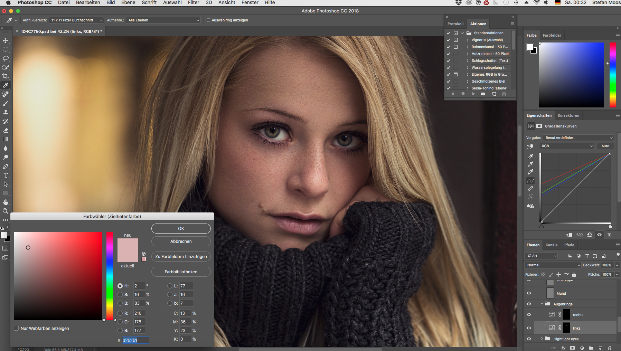Viewport: 621px width, 351px height.
Task: Click the on-image adjustment hand in Curves
Action: (x=530, y=146)
